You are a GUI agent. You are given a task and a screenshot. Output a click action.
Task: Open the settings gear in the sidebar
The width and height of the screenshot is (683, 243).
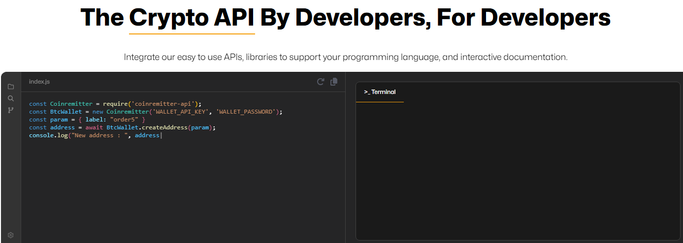point(11,235)
